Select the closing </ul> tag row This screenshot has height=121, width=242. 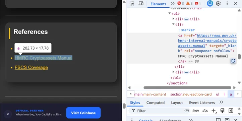[x=176, y=78]
